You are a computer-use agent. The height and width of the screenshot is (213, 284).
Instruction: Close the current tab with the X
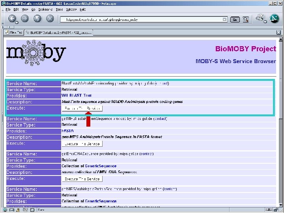click(x=278, y=32)
